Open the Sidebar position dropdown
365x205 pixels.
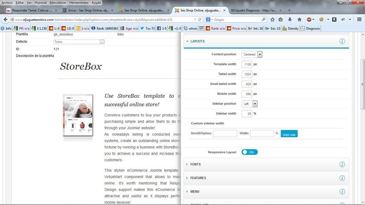[250, 104]
